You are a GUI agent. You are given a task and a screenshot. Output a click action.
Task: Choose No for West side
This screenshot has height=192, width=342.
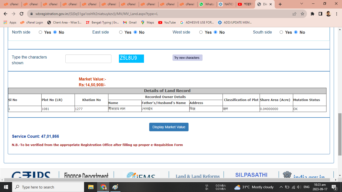(x=216, y=32)
